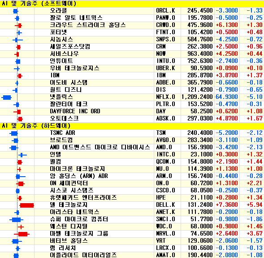The height and width of the screenshot is (258, 264).
Task: Click the TSMC ADR candlestick icon
Action: tap(13, 133)
